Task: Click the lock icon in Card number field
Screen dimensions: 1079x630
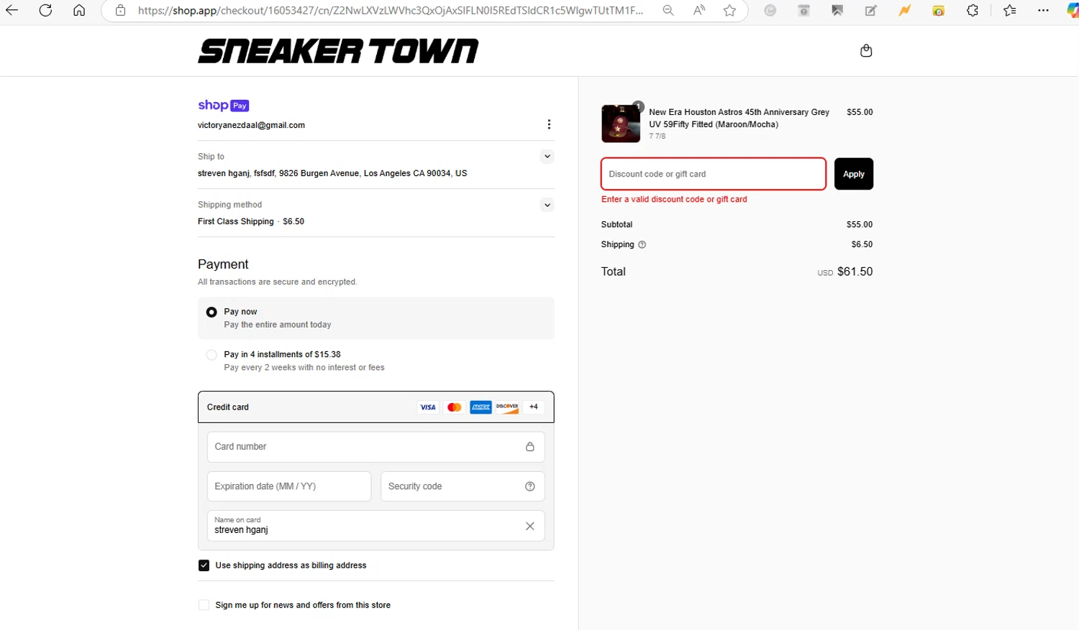Action: point(530,447)
